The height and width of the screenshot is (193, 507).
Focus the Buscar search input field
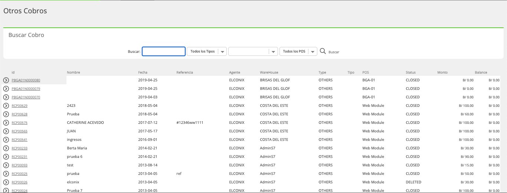[164, 51]
